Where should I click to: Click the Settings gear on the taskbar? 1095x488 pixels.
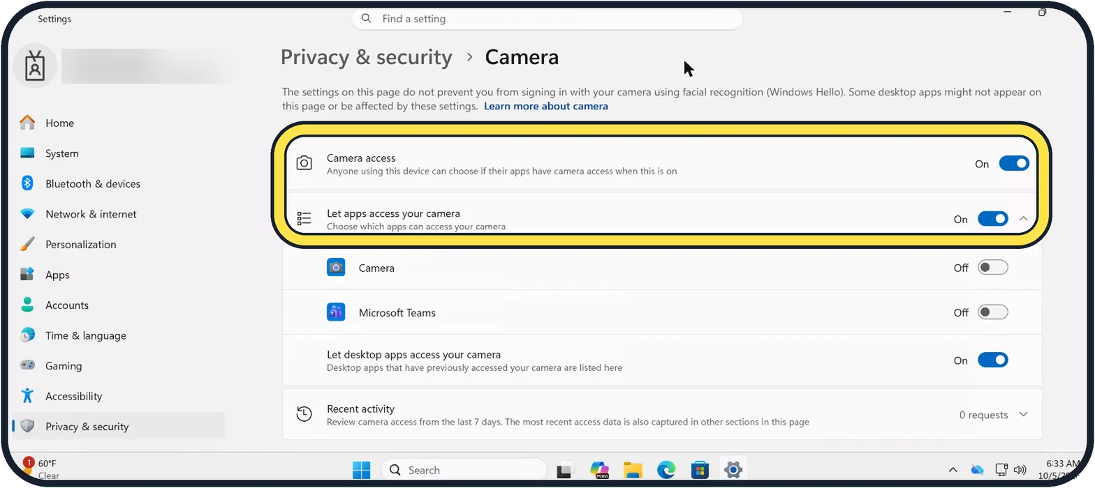[733, 471]
